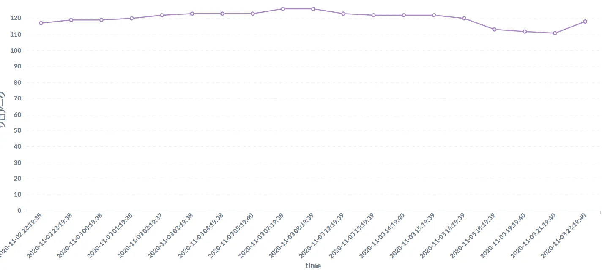Click the peak data point at 07:19:38
Screen dimensions: 602x271
[283, 9]
